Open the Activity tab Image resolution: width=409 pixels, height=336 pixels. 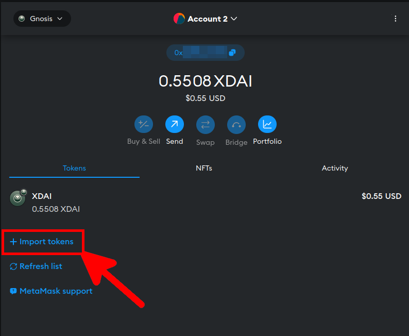[x=335, y=168]
